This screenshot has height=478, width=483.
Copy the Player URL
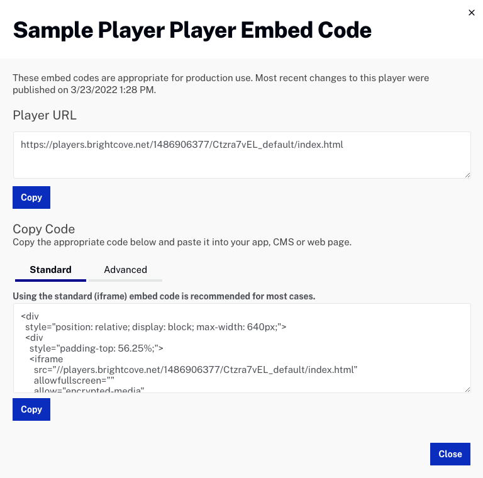(31, 197)
